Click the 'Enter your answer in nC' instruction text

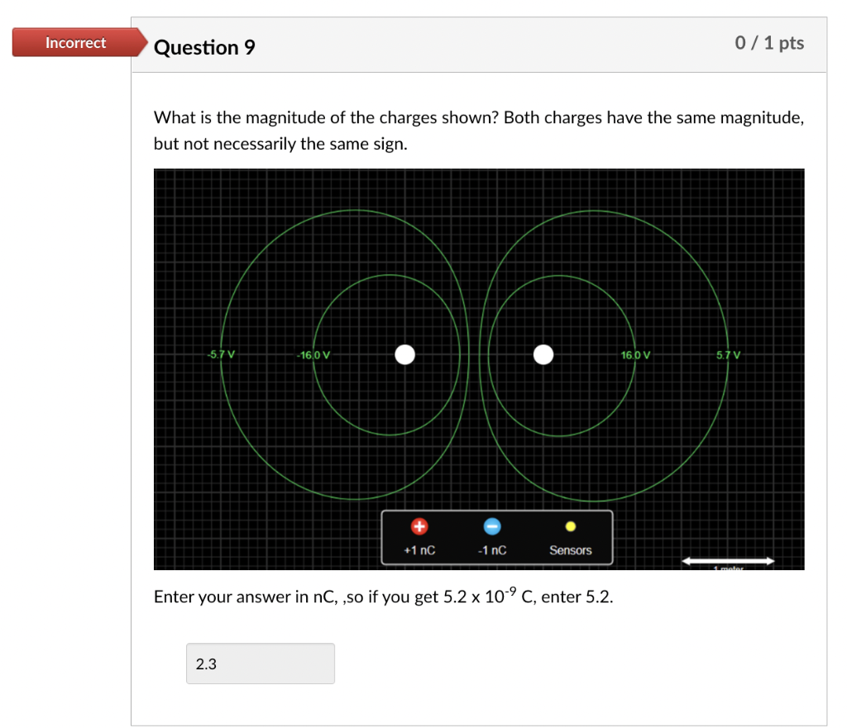[x=384, y=597]
